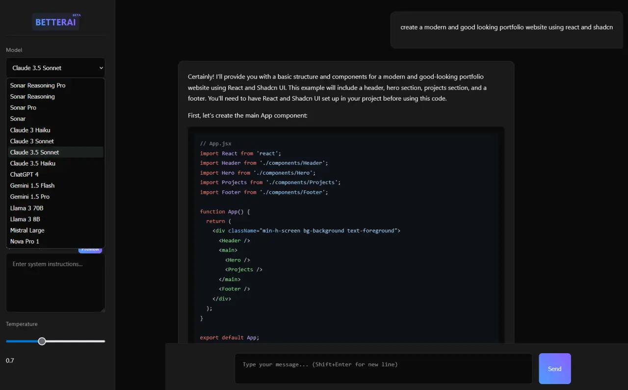Screen dimensions: 628x390
Task: Click the '<Projects />' line in the code
Action: coord(244,269)
